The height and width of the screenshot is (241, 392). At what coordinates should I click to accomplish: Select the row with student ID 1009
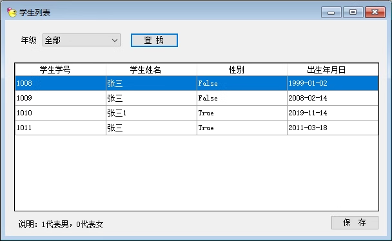[x=197, y=98]
